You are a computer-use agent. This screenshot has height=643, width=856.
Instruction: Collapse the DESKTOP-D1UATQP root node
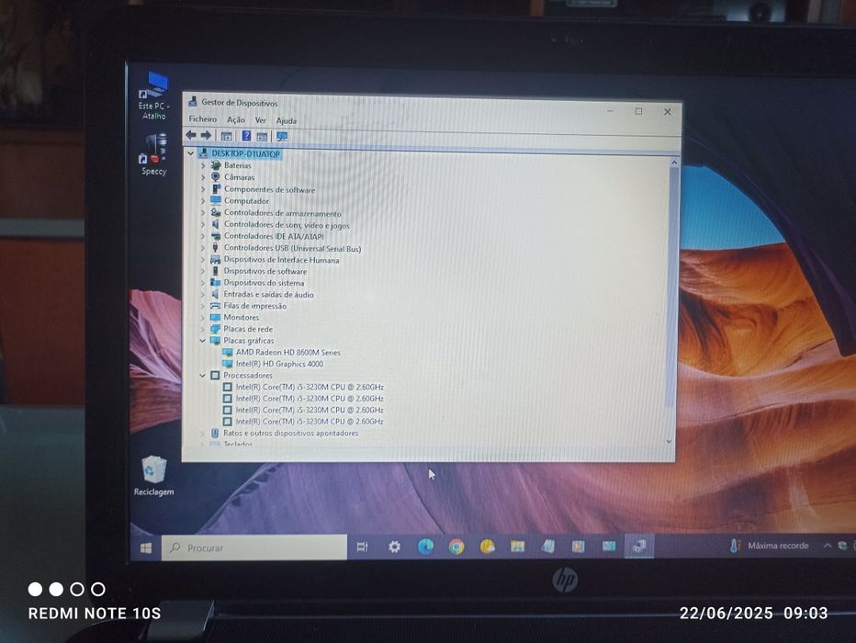point(190,153)
